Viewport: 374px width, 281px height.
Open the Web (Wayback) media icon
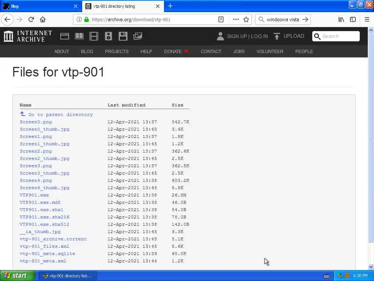point(64,36)
